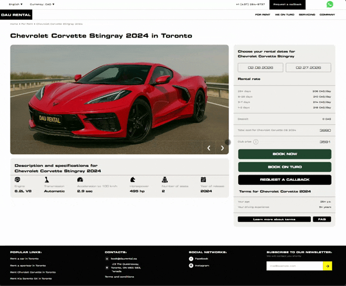Open Facebook text link in footer

[201, 259]
